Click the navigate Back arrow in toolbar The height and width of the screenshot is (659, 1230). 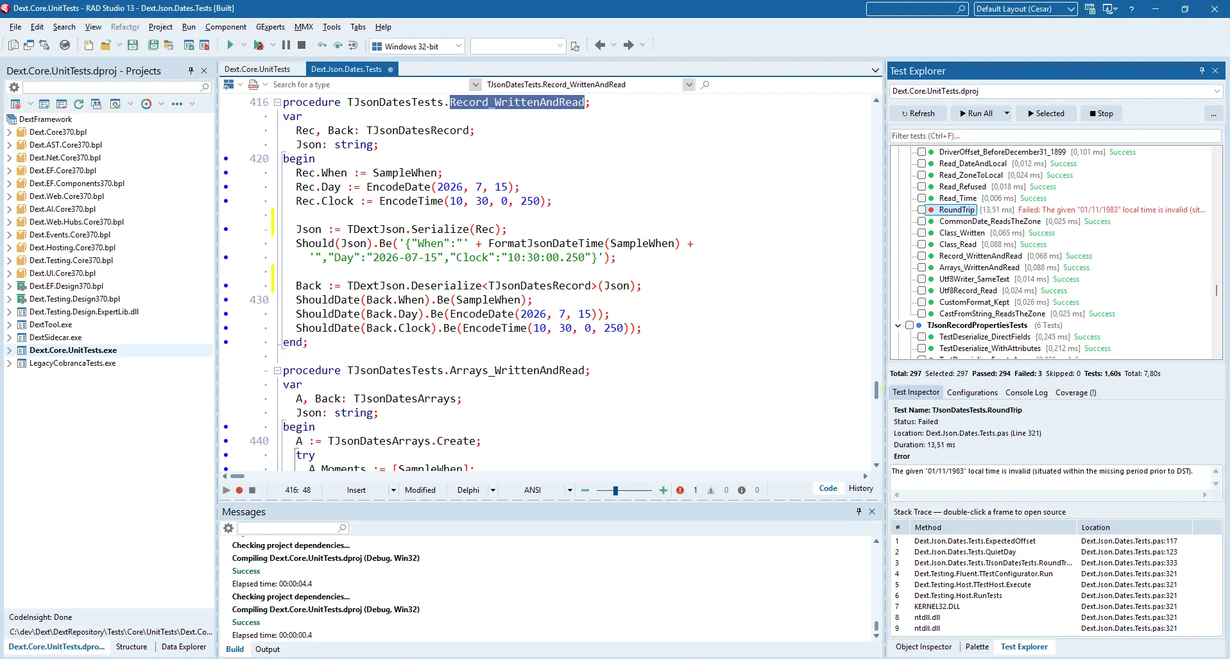click(x=600, y=45)
